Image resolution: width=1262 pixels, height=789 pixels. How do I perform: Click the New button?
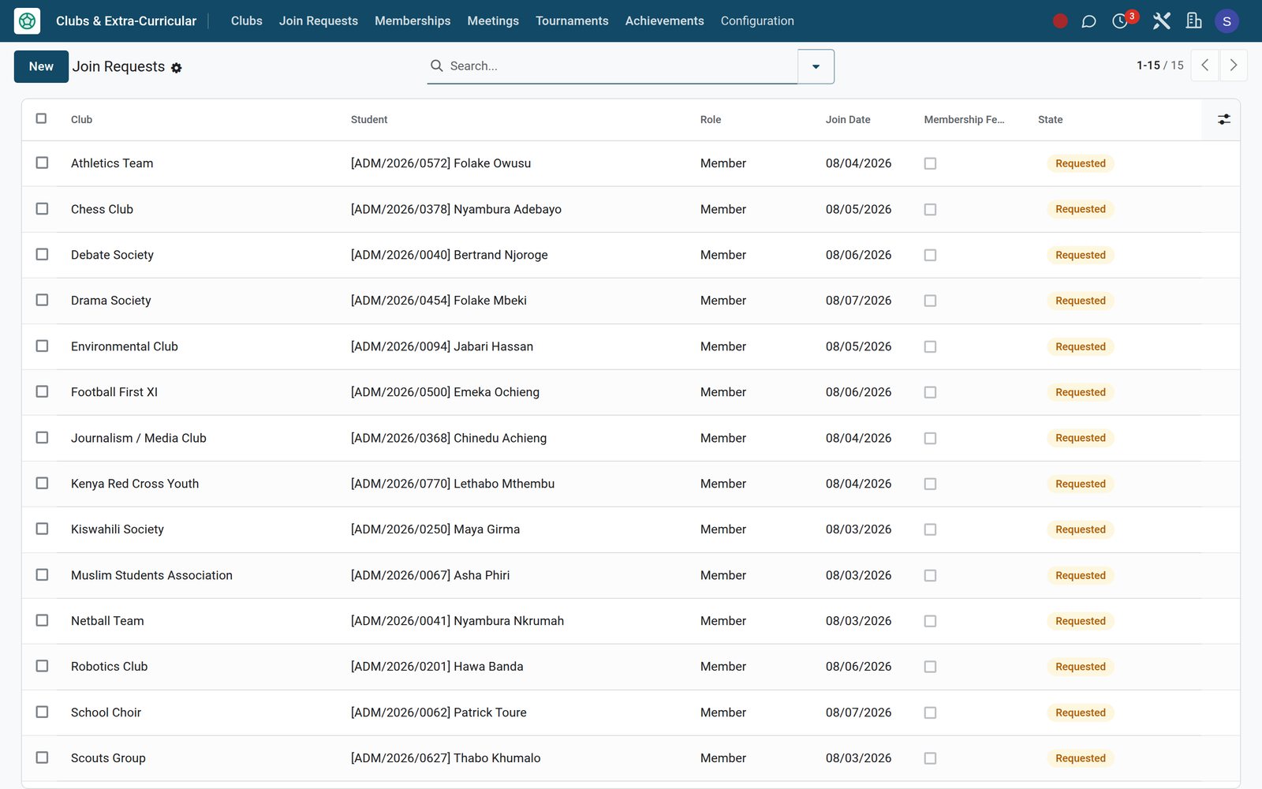(41, 66)
